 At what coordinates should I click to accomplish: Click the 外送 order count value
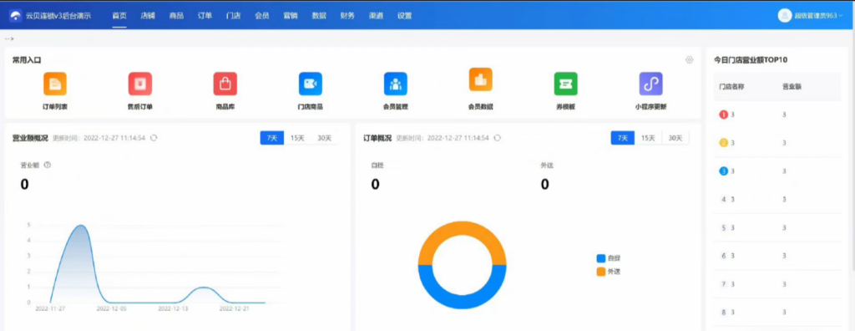[544, 185]
